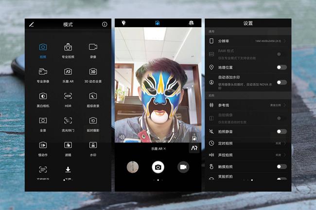Click the phone icon beside 分辨率
316x210 pixels.
pos(211,41)
